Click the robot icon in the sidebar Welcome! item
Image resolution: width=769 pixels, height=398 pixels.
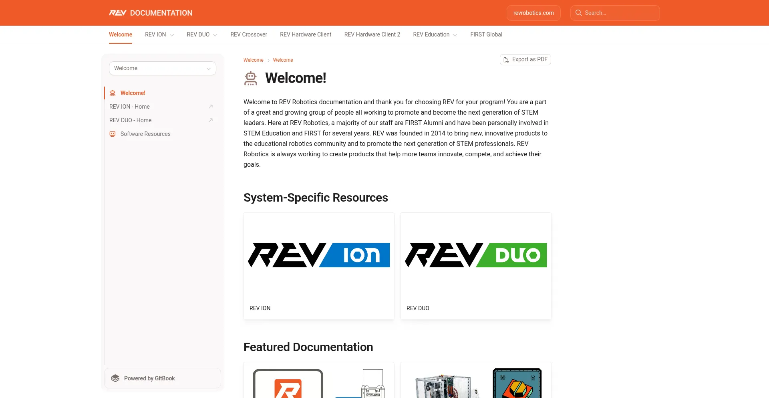(x=113, y=93)
